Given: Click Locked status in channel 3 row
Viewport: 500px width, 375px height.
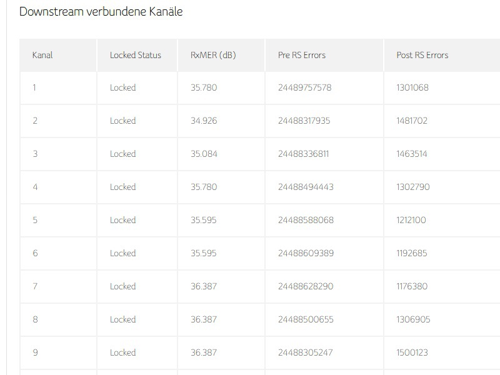Looking at the screenshot, I should [x=122, y=154].
